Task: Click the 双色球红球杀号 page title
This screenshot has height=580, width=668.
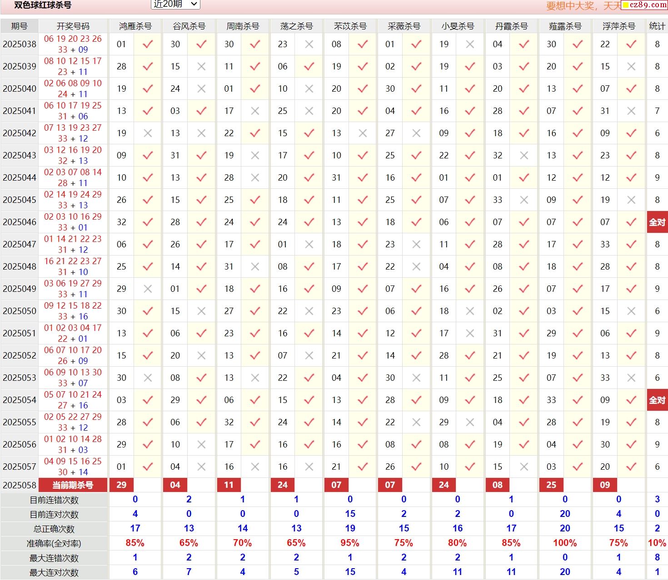Action: 43,5
